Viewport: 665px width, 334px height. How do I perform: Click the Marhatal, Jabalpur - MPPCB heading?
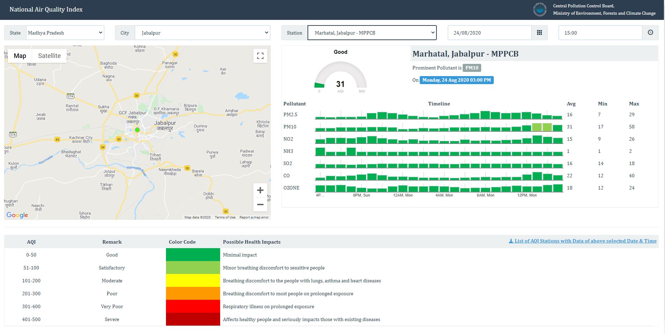click(465, 54)
